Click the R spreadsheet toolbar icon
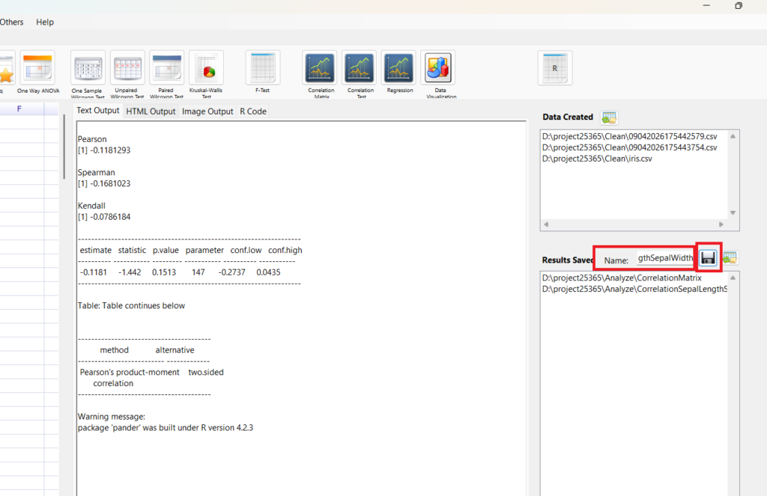Viewport: 767px width, 496px height. click(554, 69)
